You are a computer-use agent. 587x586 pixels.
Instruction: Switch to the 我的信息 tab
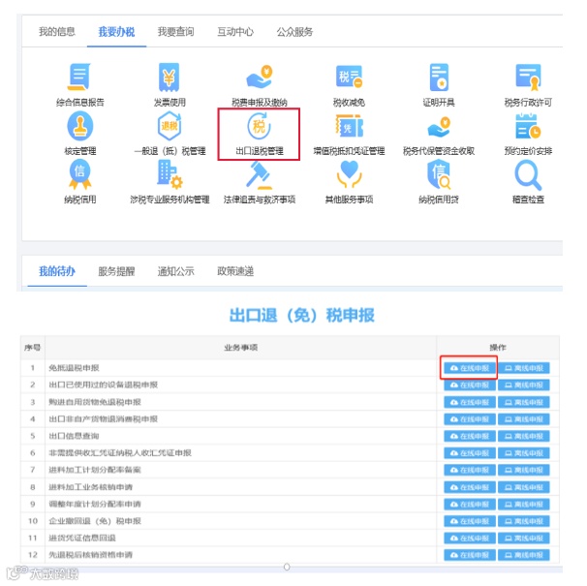pyautogui.click(x=57, y=32)
